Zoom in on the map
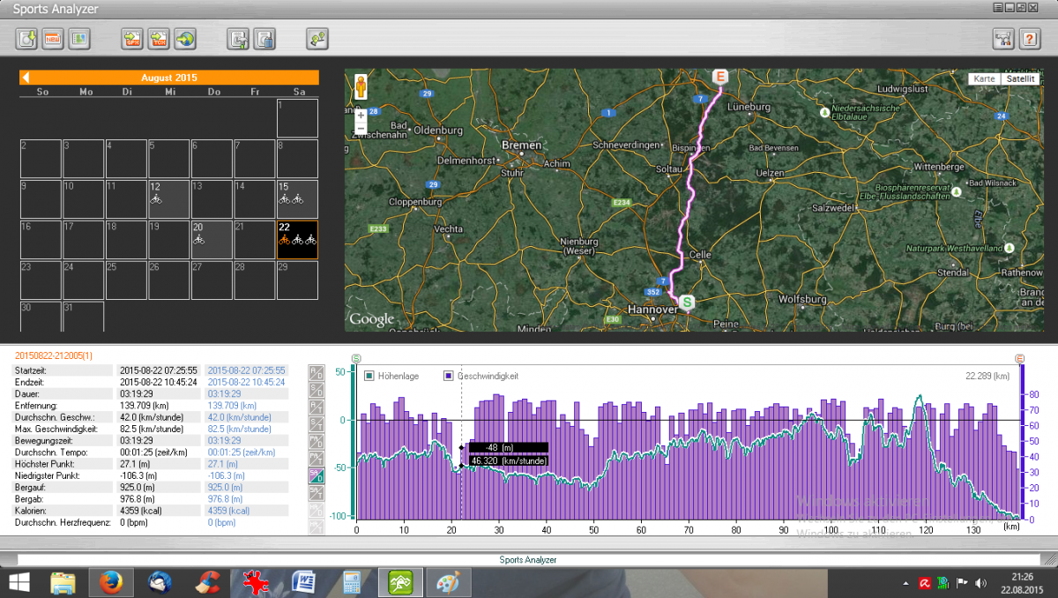 [x=360, y=115]
